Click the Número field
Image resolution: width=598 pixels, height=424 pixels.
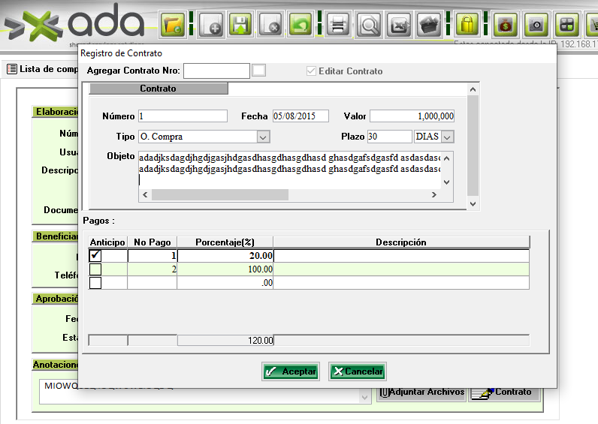[x=183, y=116]
